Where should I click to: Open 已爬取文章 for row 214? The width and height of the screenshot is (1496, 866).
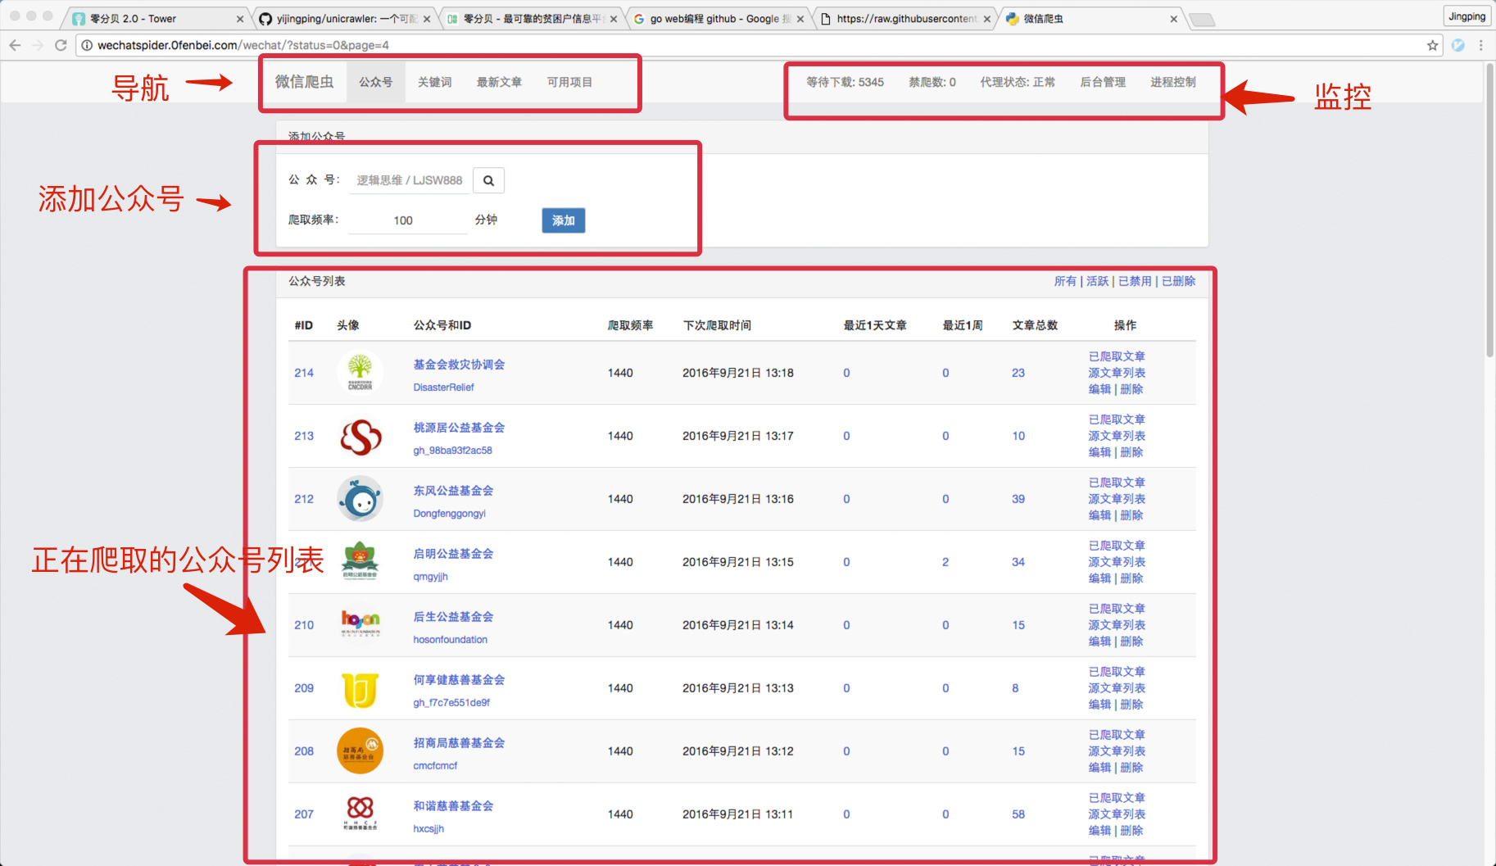[1117, 356]
